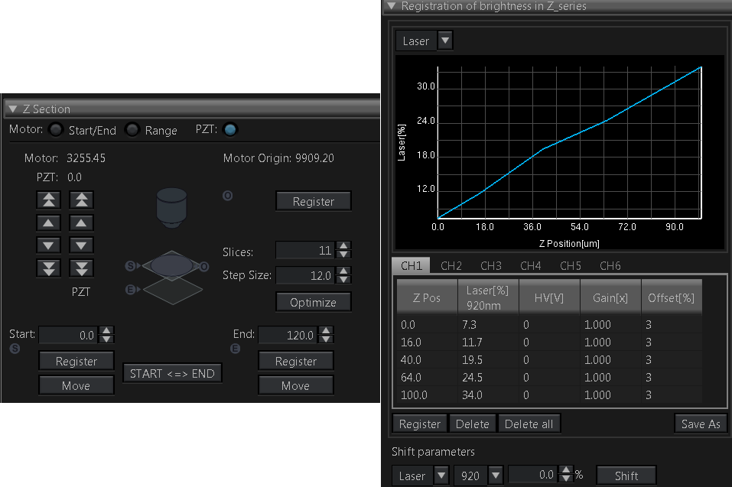This screenshot has width=732, height=487.
Task: Open the Laser dropdown above the graph
Action: pyautogui.click(x=444, y=41)
